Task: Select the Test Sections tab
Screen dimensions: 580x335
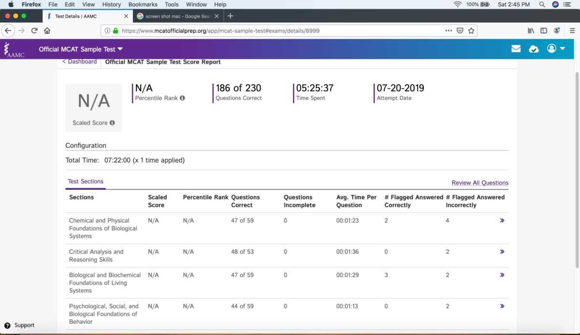Action: (x=86, y=182)
